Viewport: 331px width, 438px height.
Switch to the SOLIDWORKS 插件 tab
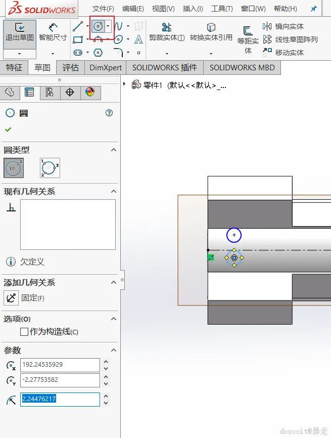coord(165,68)
